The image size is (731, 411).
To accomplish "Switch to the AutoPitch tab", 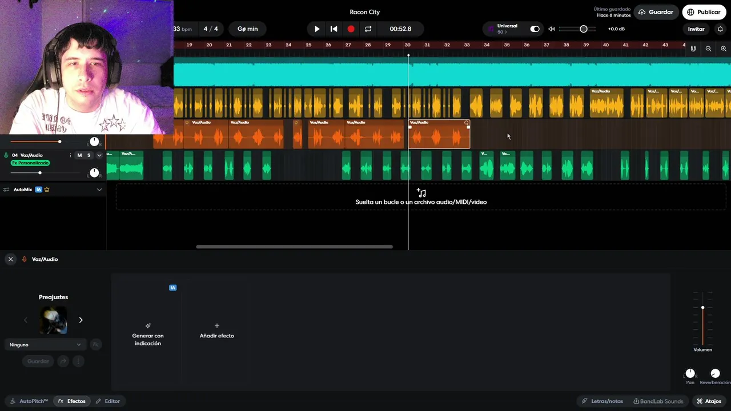I will [29, 401].
